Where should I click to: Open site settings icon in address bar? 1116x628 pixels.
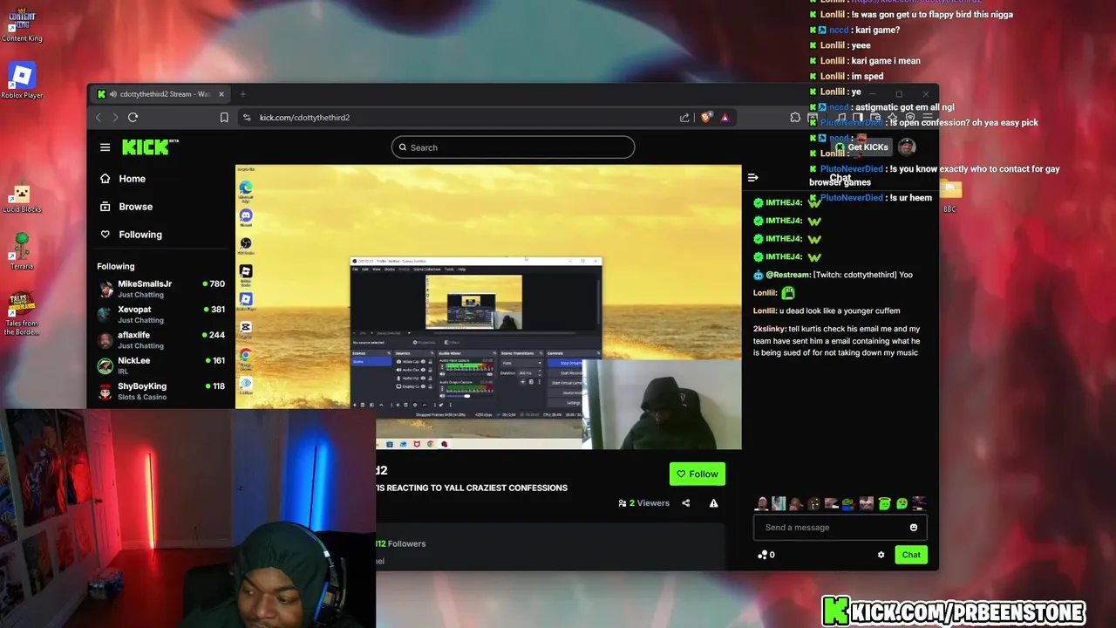[x=247, y=118]
